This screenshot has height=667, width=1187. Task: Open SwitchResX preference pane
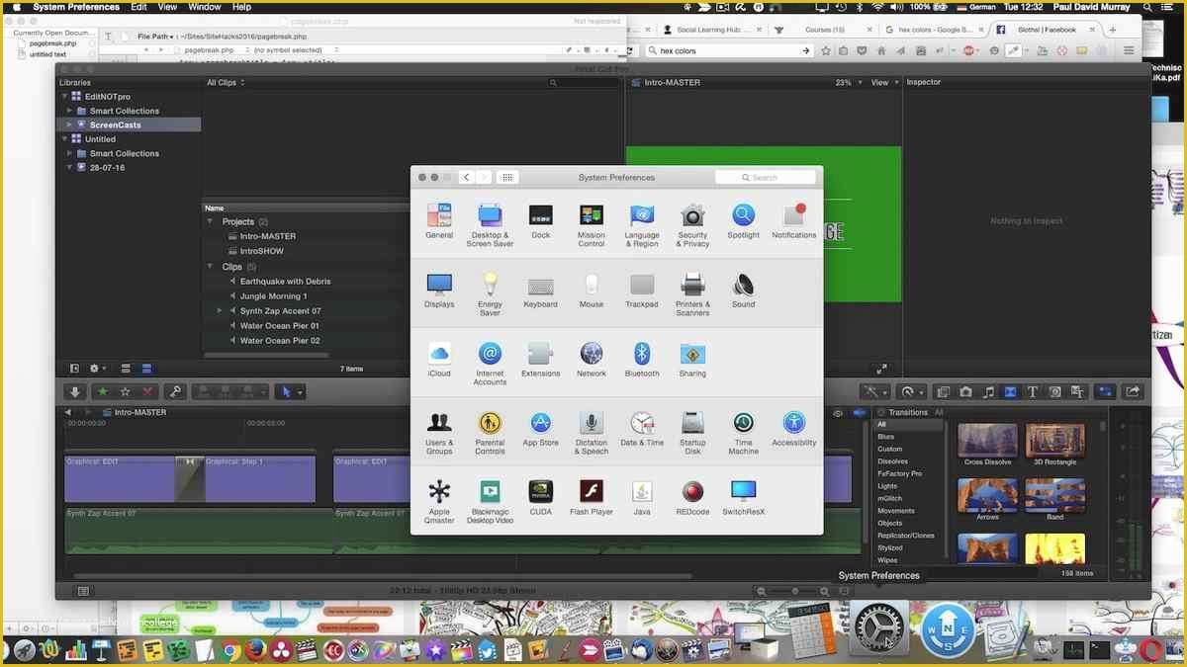743,499
